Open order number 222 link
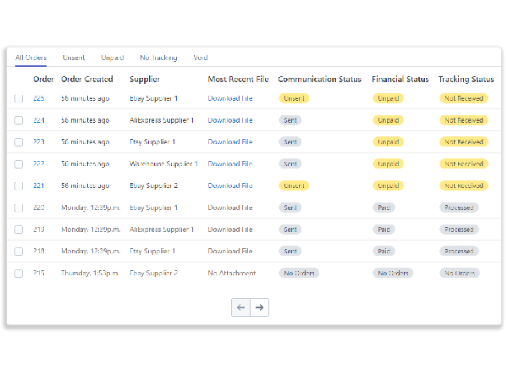The width and height of the screenshot is (508, 371). [39, 163]
